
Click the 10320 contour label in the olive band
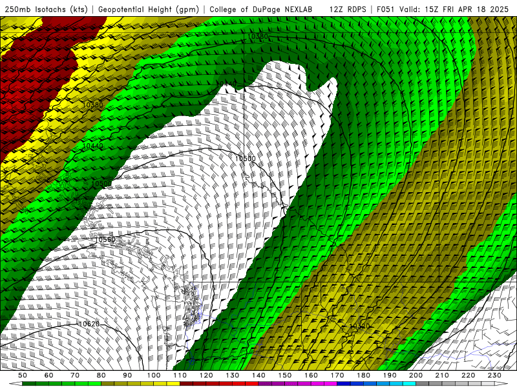point(360,326)
